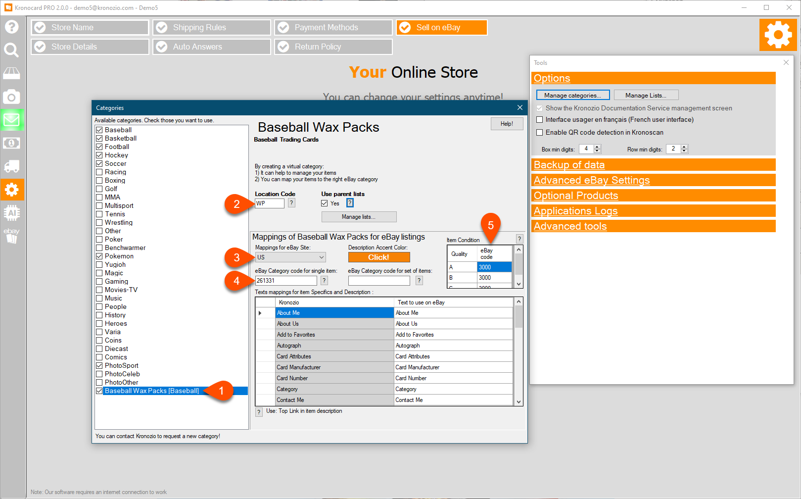Image resolution: width=801 pixels, height=499 pixels.
Task: Open the money banknote sidebar icon
Action: (11, 143)
